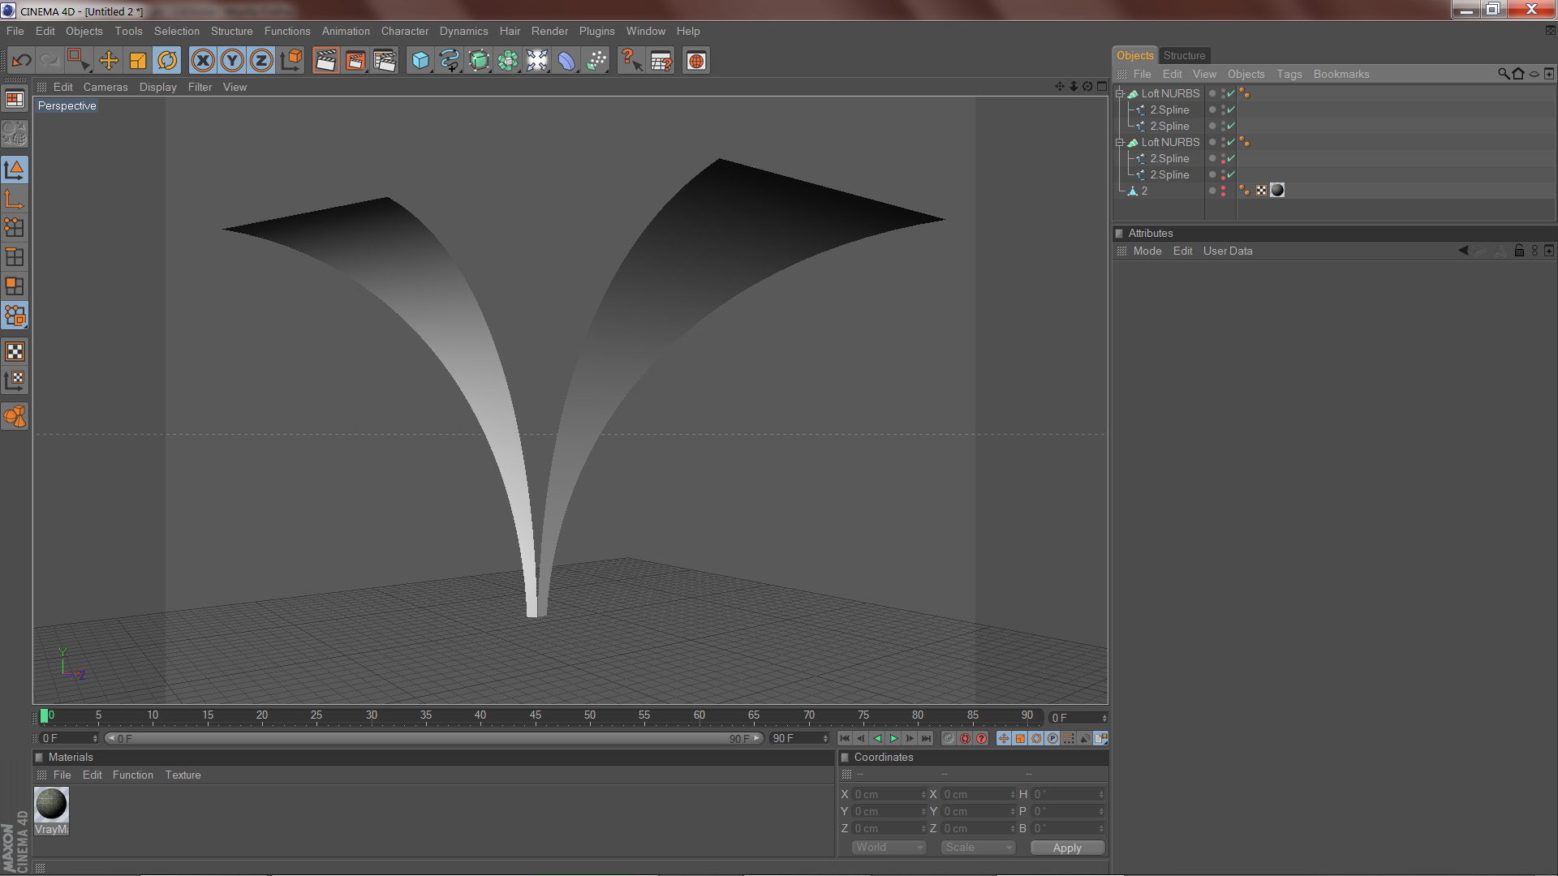Select the VrayM material thumbnail

pyautogui.click(x=51, y=805)
